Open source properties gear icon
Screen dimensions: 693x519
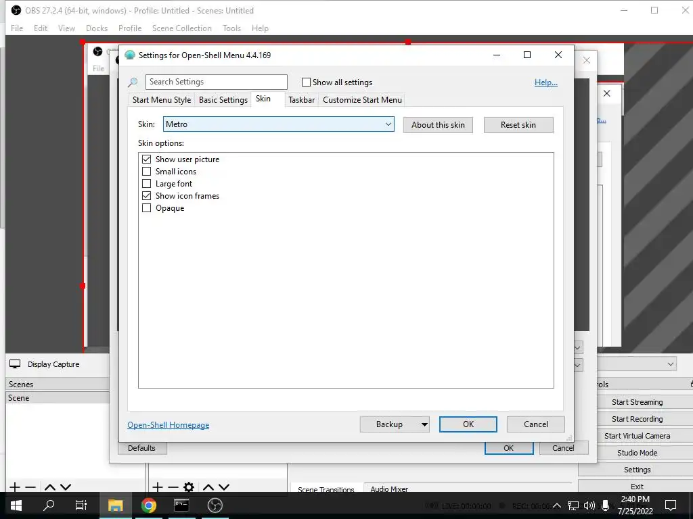[x=189, y=487]
